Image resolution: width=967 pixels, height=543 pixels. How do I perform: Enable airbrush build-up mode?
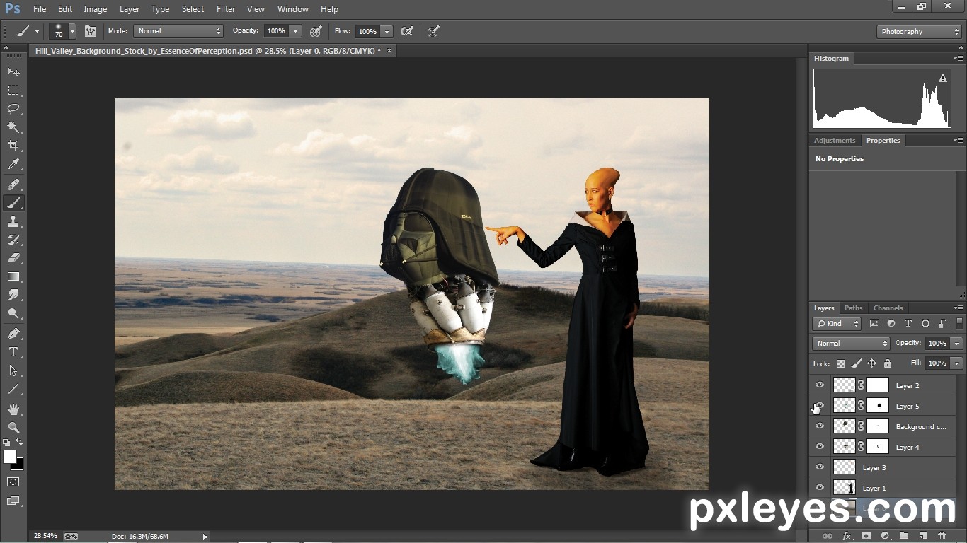pyautogui.click(x=407, y=31)
